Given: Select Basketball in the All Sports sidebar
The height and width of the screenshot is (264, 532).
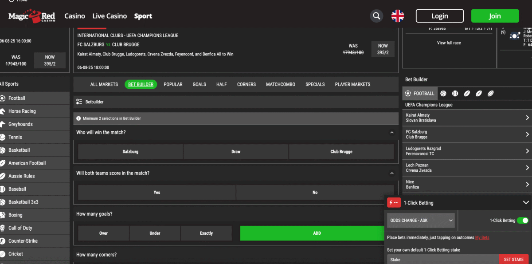Looking at the screenshot, I should 35,150.
